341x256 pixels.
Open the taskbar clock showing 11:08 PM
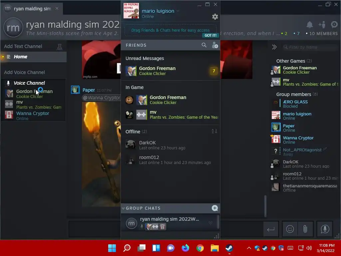pyautogui.click(x=325, y=248)
